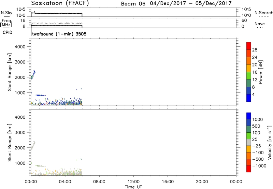Click the Time UT axis title
Viewport: 273px width, 189px height.
click(x=133, y=187)
